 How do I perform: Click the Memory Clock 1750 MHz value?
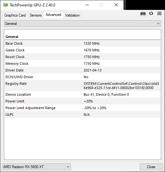(x=92, y=64)
